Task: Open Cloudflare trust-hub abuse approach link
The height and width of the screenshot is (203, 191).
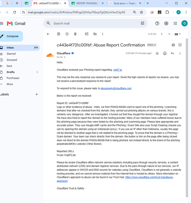Action: point(149,177)
